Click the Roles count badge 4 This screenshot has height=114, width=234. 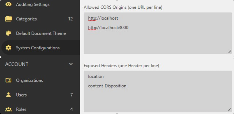(72, 109)
